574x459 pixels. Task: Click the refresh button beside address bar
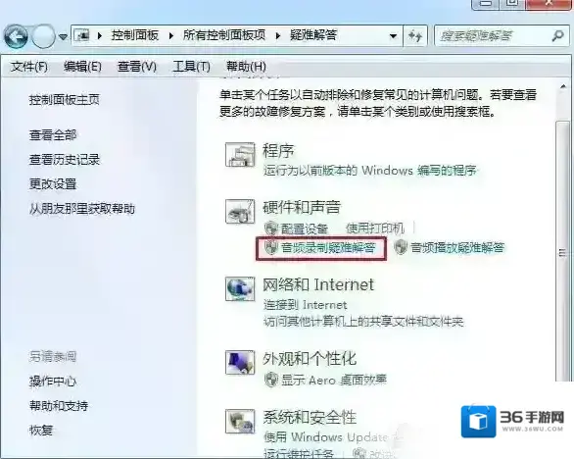pos(415,36)
